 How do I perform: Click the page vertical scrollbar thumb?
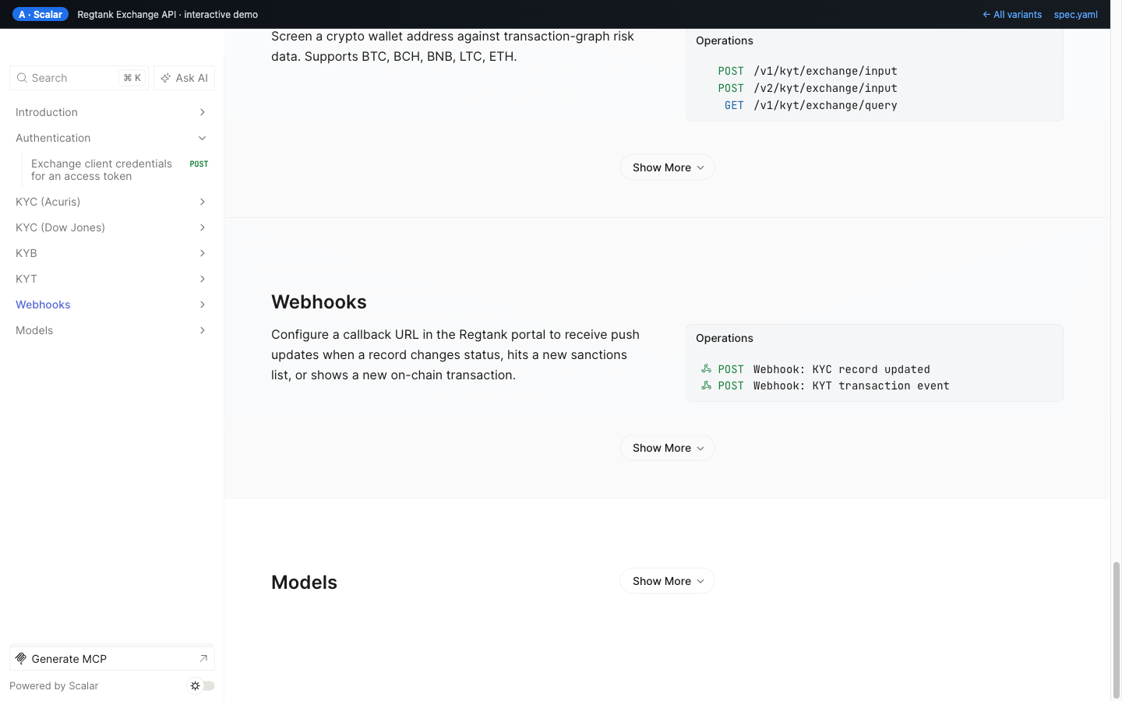[x=1117, y=629]
